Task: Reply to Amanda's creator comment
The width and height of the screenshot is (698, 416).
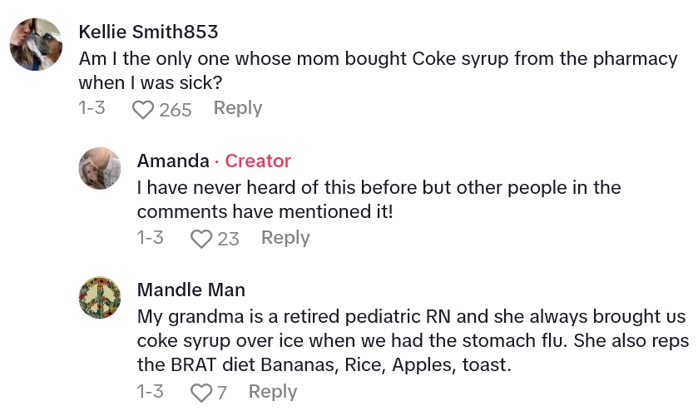Action: 285,238
